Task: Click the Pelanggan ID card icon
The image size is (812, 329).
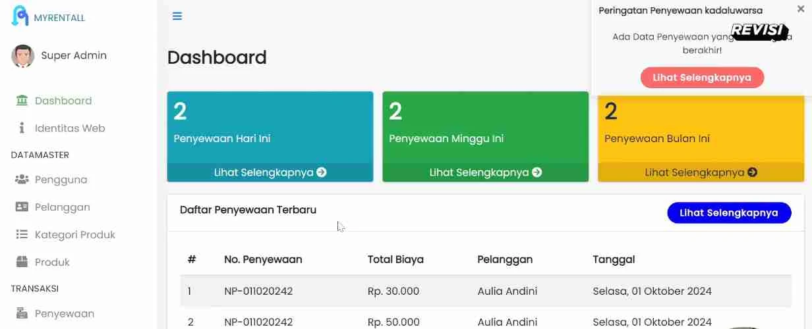Action: (x=22, y=207)
